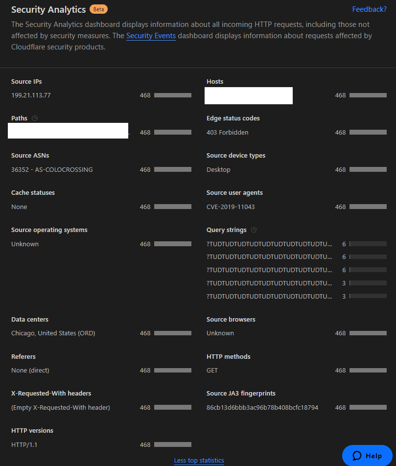Click the count bar for 403 Forbidden
396x466 pixels.
(368, 132)
